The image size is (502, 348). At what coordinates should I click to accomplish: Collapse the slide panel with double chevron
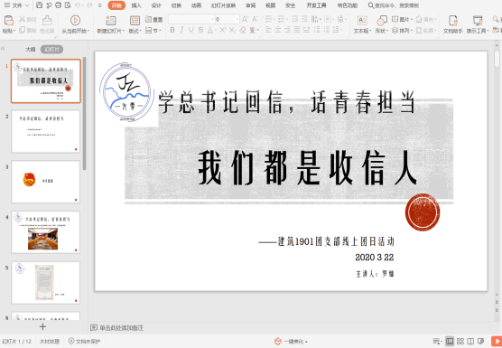[4, 49]
